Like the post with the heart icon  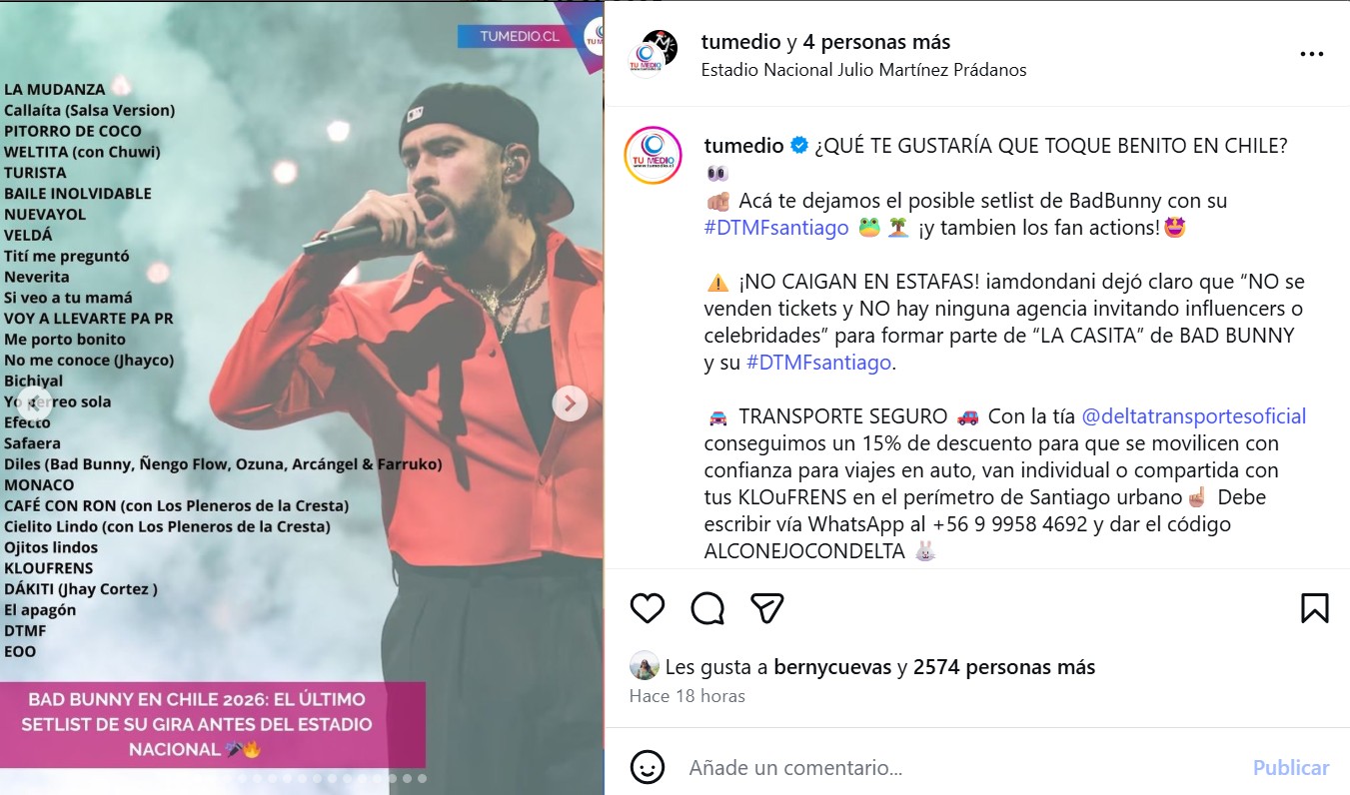[x=648, y=607]
